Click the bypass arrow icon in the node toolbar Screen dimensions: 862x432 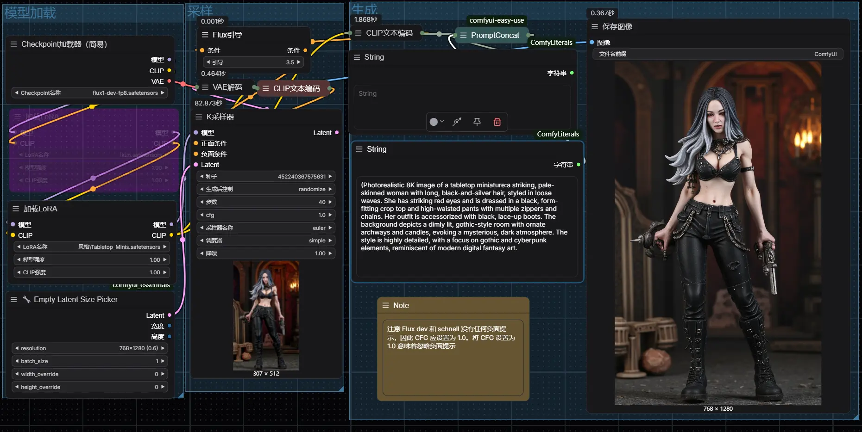point(457,122)
